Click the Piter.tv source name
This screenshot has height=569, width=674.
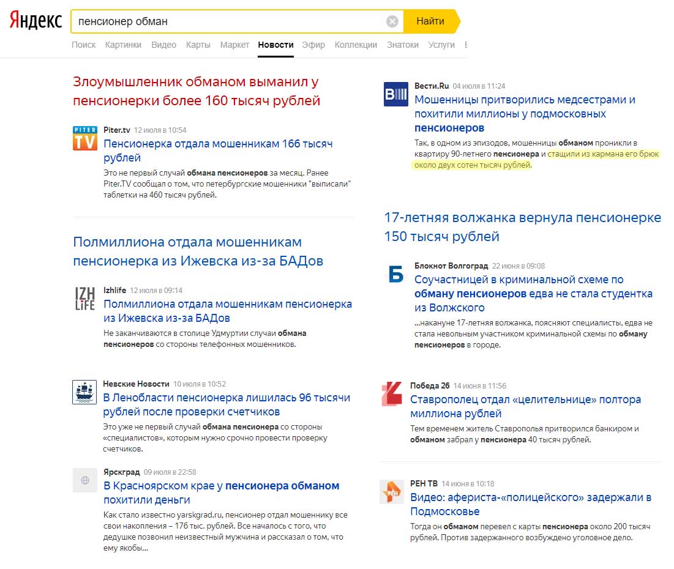point(116,130)
